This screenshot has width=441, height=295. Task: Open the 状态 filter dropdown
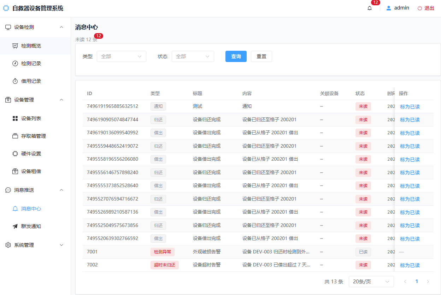(193, 56)
